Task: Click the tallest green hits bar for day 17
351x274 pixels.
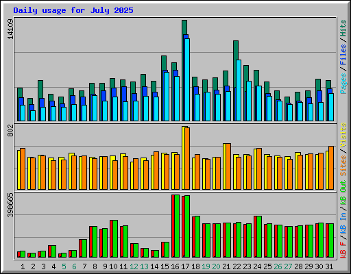Action: point(184,27)
